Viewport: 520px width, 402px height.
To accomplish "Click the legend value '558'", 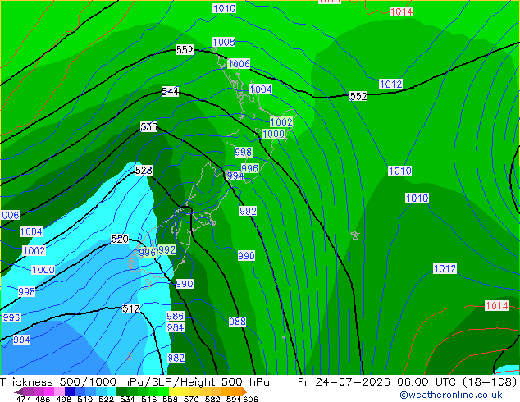I will pyautogui.click(x=170, y=399).
